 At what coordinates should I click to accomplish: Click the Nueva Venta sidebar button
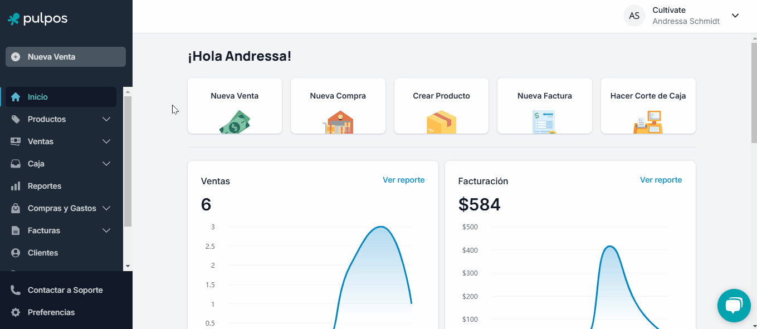click(x=66, y=57)
